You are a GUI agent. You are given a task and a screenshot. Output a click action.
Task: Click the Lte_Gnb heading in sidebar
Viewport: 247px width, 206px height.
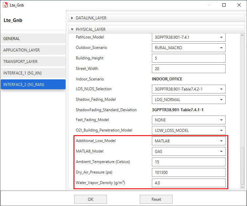click(x=13, y=20)
